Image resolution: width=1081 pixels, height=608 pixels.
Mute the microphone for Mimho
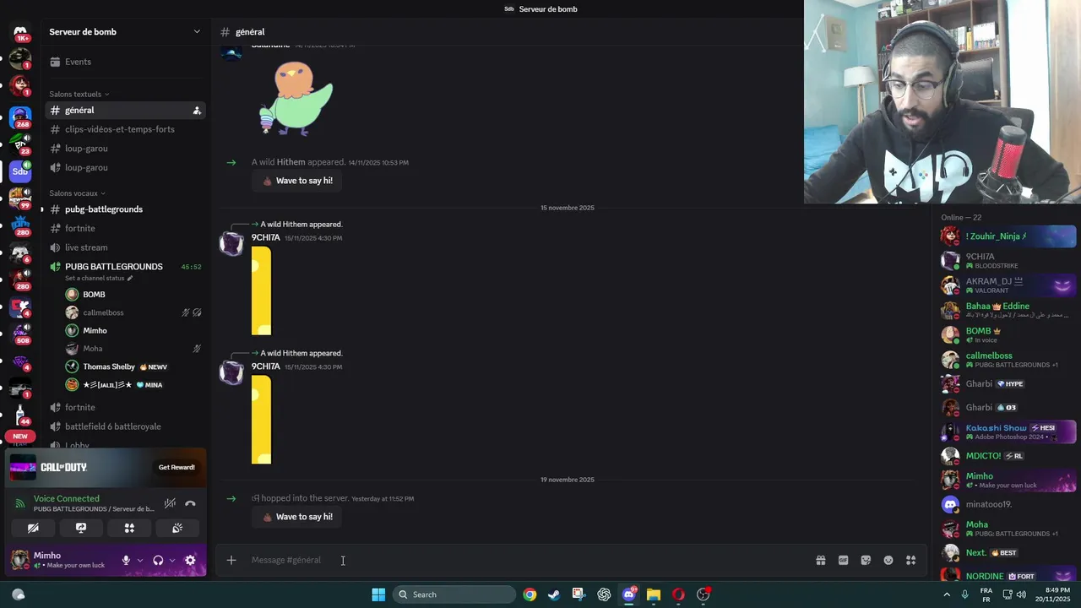[x=126, y=560]
